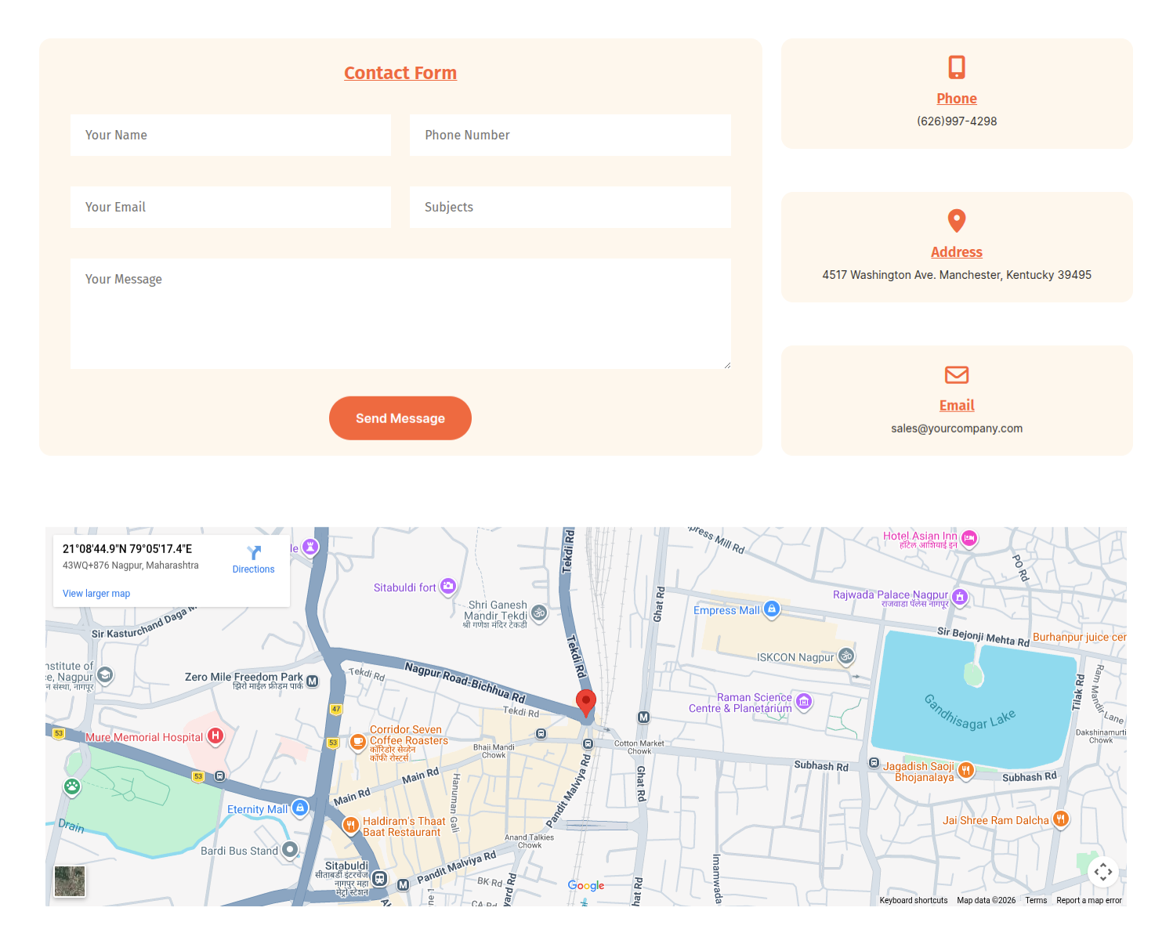The height and width of the screenshot is (951, 1173).
Task: Click the Your Message text area
Action: [x=400, y=313]
